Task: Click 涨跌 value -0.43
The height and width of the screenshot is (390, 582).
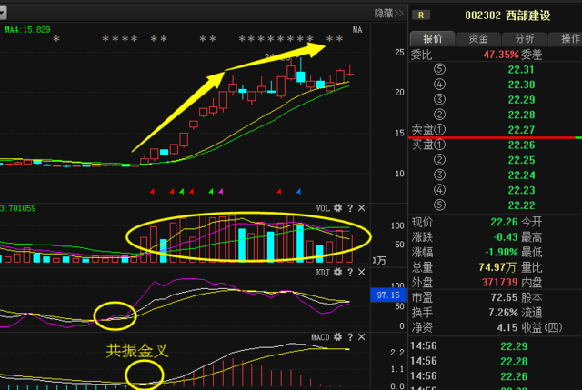Action: [506, 237]
